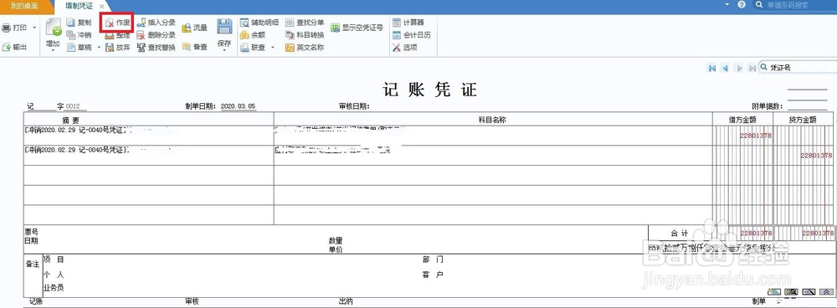
Task: Click the 保存 save button
Action: 224,33
